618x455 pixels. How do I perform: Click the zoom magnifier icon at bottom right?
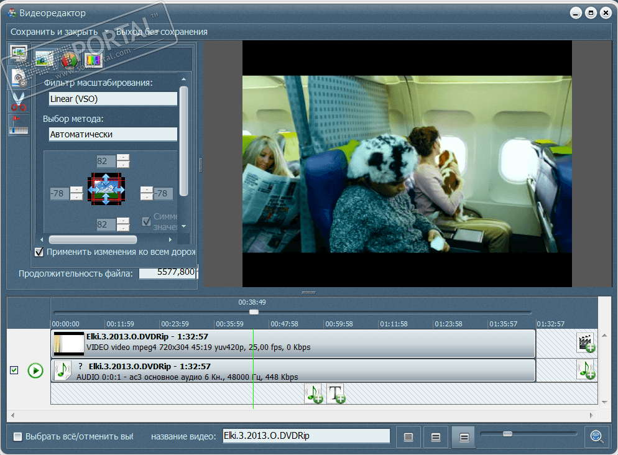pos(596,436)
